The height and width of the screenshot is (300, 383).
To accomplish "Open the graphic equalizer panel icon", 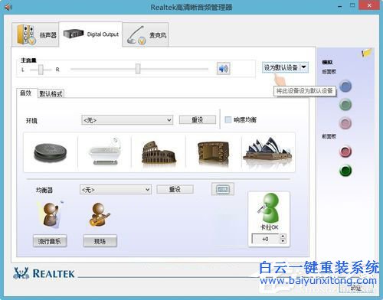I will point(223,189).
